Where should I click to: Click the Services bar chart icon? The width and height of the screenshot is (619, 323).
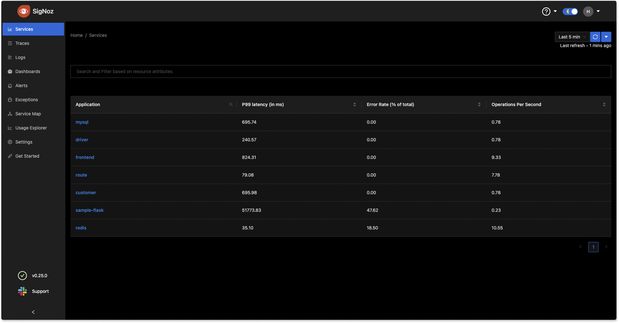click(10, 29)
